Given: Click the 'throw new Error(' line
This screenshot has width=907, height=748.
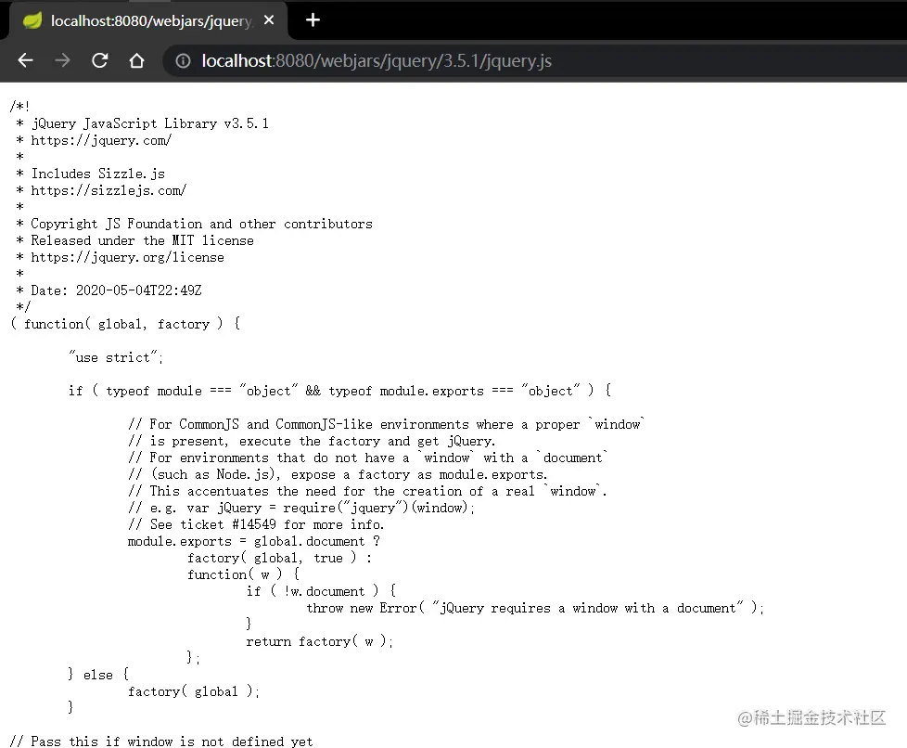Looking at the screenshot, I should pos(535,609).
